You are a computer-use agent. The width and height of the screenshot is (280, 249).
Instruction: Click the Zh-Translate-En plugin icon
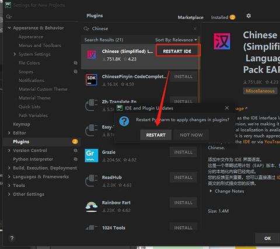(92, 105)
